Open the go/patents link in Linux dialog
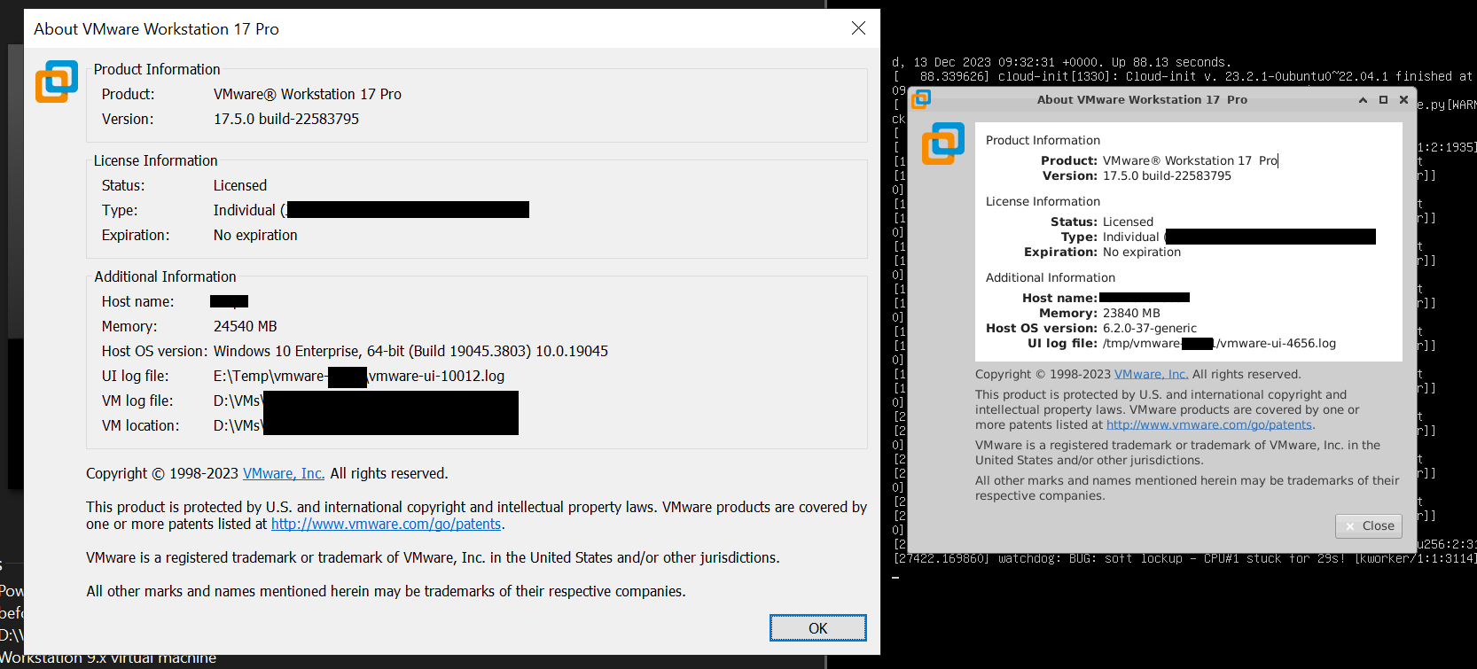Viewport: 1477px width, 669px height. pos(1209,424)
